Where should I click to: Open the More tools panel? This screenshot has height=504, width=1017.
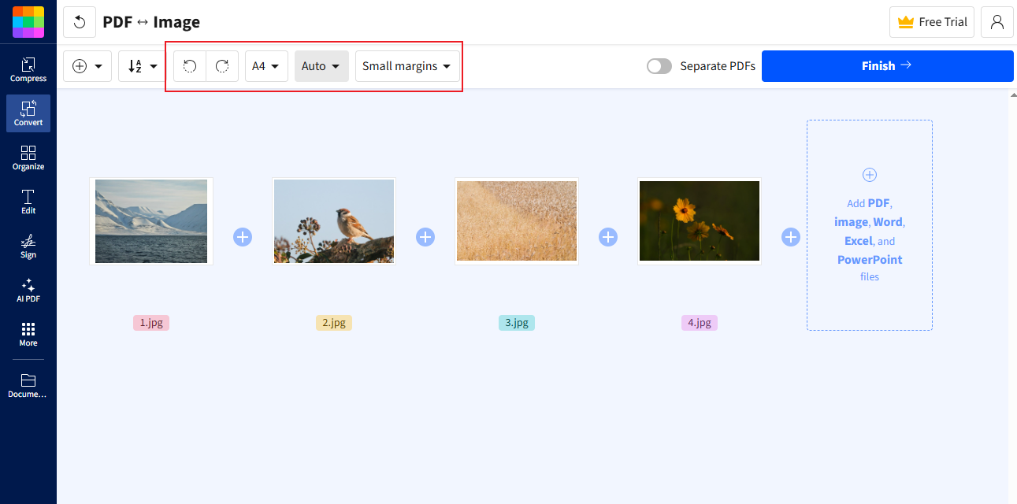click(x=28, y=335)
